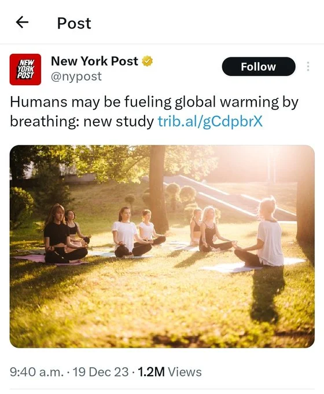Click the Post header title

click(74, 23)
